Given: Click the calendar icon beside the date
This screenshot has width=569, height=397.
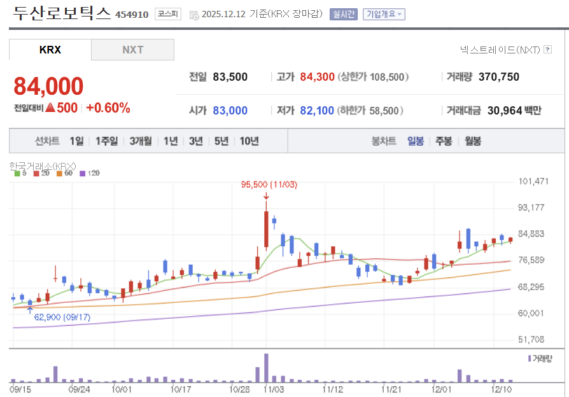Looking at the screenshot, I should [193, 14].
